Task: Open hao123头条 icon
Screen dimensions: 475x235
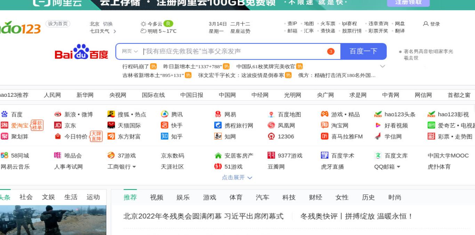Action: [378, 115]
